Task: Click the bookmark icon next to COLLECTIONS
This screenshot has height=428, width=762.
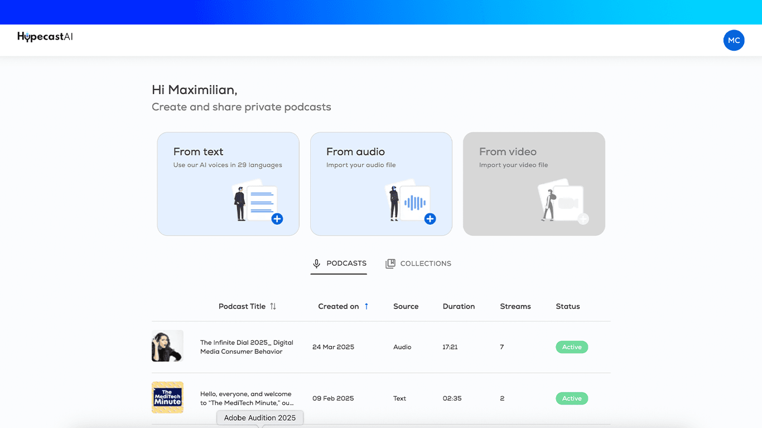Action: (390, 262)
